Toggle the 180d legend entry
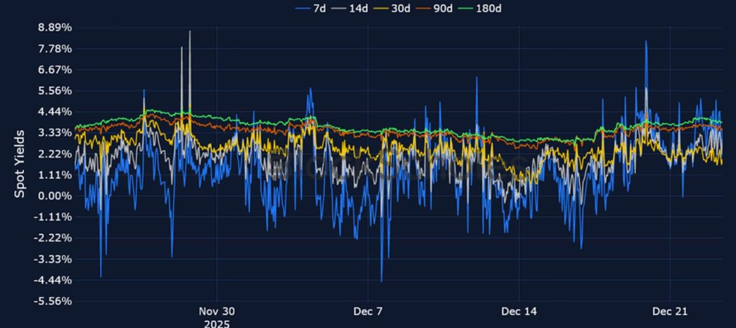 481,9
